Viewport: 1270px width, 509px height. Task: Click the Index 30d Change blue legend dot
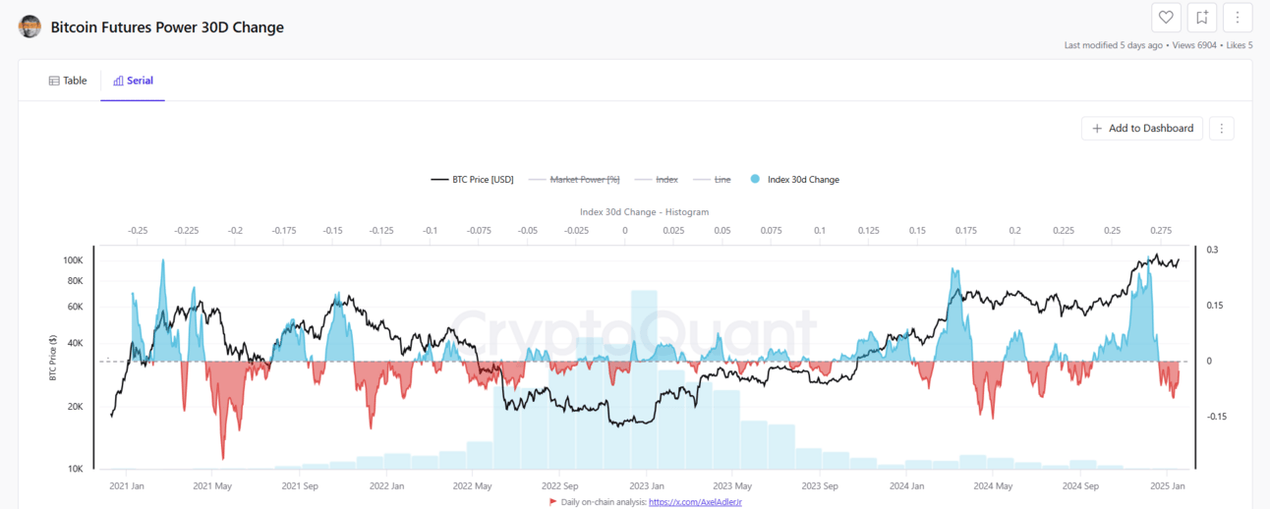[x=755, y=180]
